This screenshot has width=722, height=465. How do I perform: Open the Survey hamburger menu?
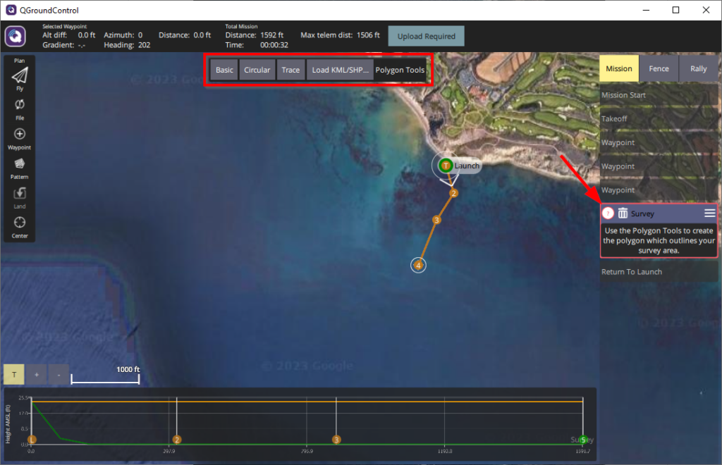(x=709, y=213)
